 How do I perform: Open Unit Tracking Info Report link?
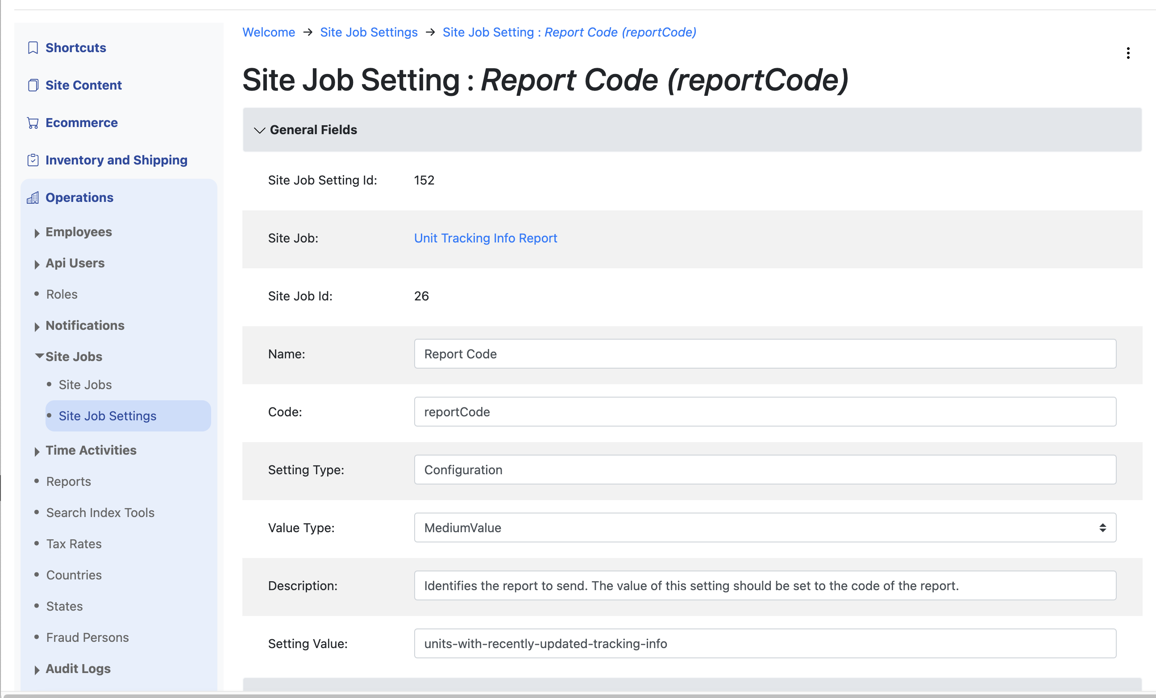486,238
